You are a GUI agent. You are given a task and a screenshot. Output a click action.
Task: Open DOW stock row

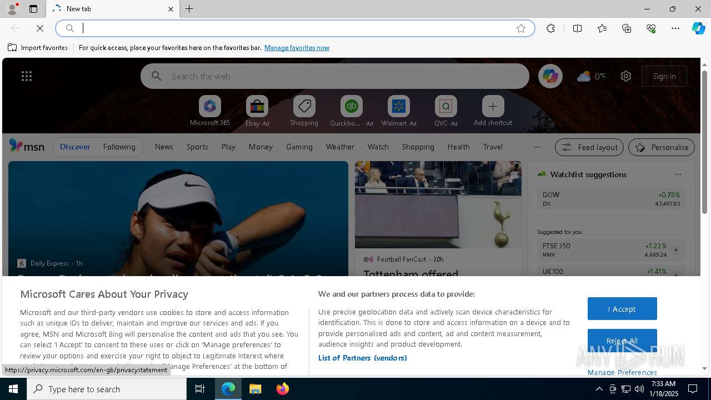tap(611, 199)
